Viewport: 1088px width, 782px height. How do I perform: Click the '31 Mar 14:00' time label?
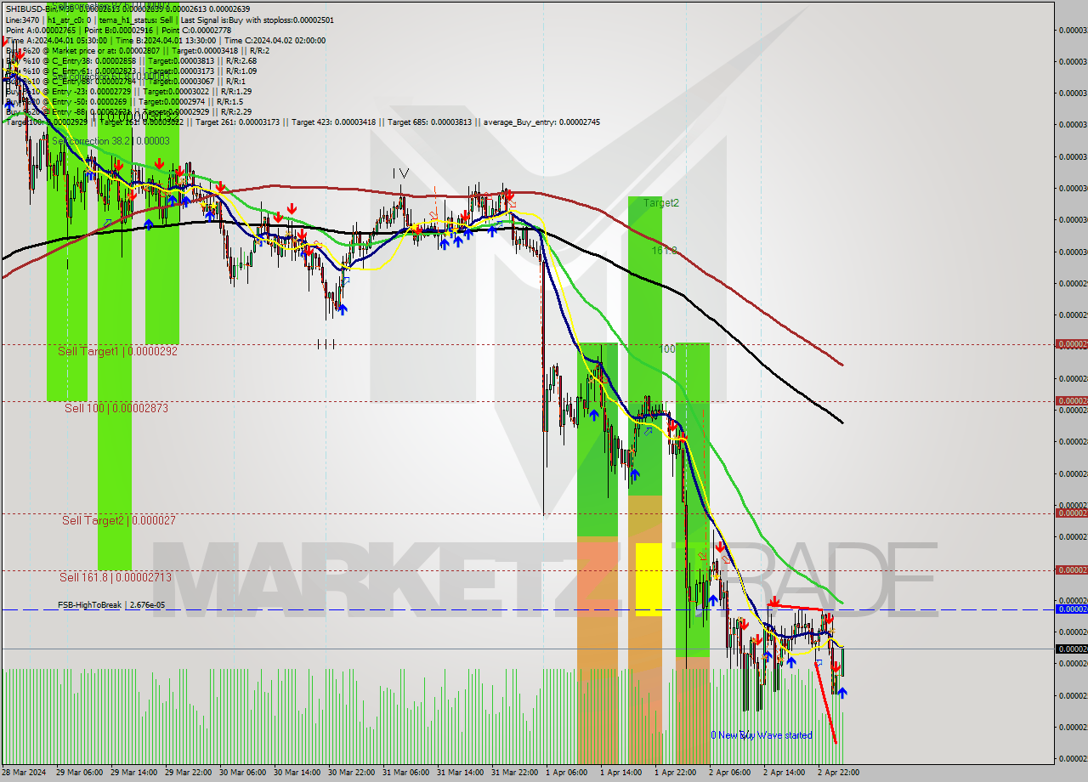tap(460, 773)
